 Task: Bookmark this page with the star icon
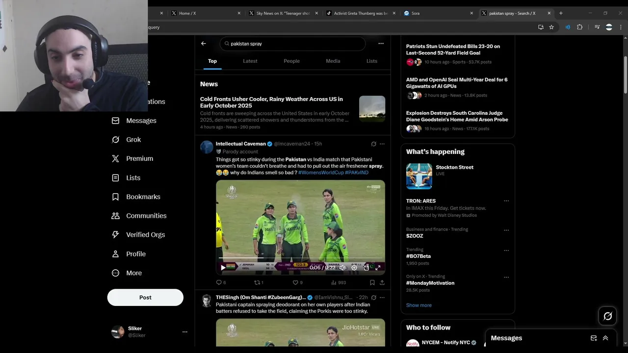[x=551, y=27]
